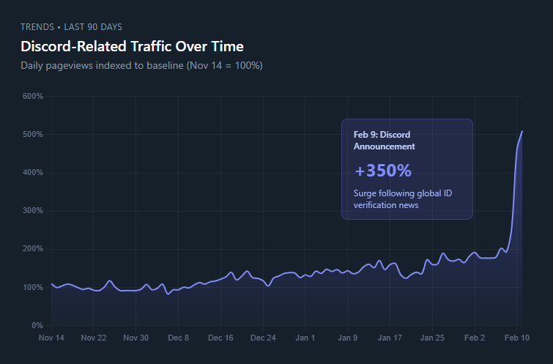Click the Jan 17 date label
Viewport: 553px width, 364px height.
pyautogui.click(x=390, y=338)
